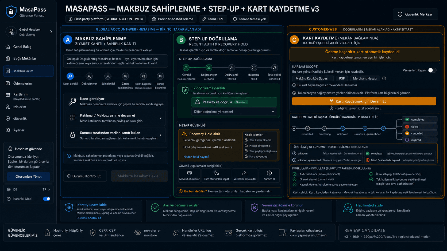
Task: Open Neden hold'dayım? link
Action: tap(196, 157)
